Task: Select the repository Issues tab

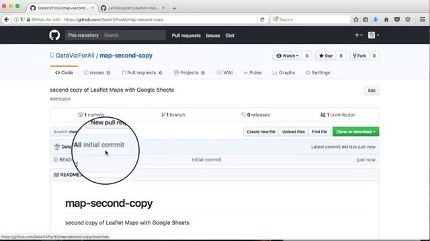Action: (x=97, y=73)
